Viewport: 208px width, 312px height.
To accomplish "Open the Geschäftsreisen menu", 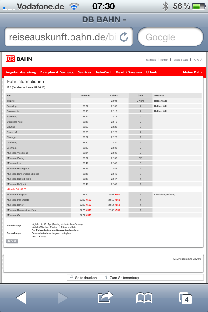I will pyautogui.click(x=129, y=72).
